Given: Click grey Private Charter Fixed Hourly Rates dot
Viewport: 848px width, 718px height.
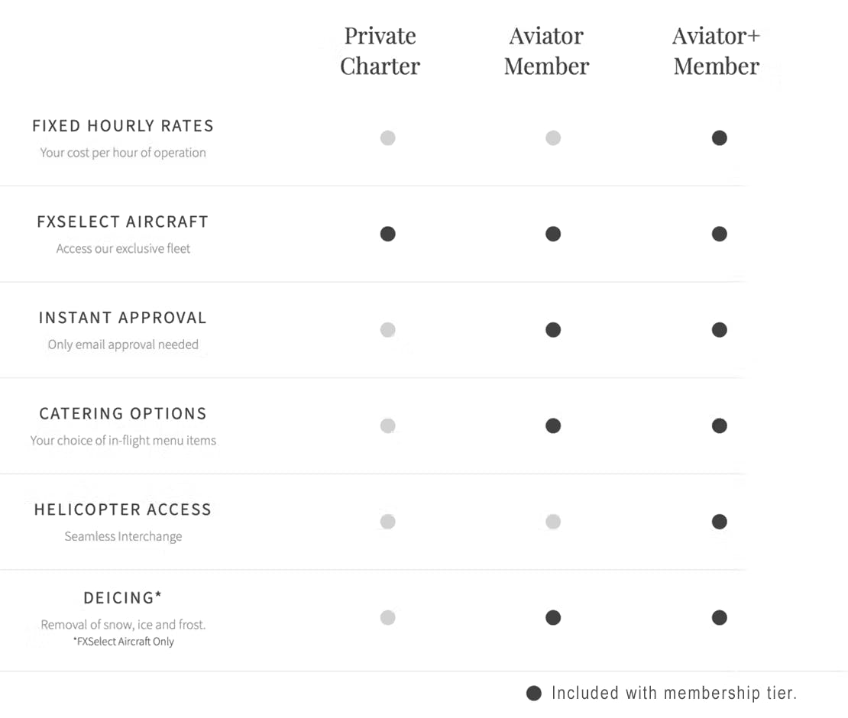Looking at the screenshot, I should (388, 138).
